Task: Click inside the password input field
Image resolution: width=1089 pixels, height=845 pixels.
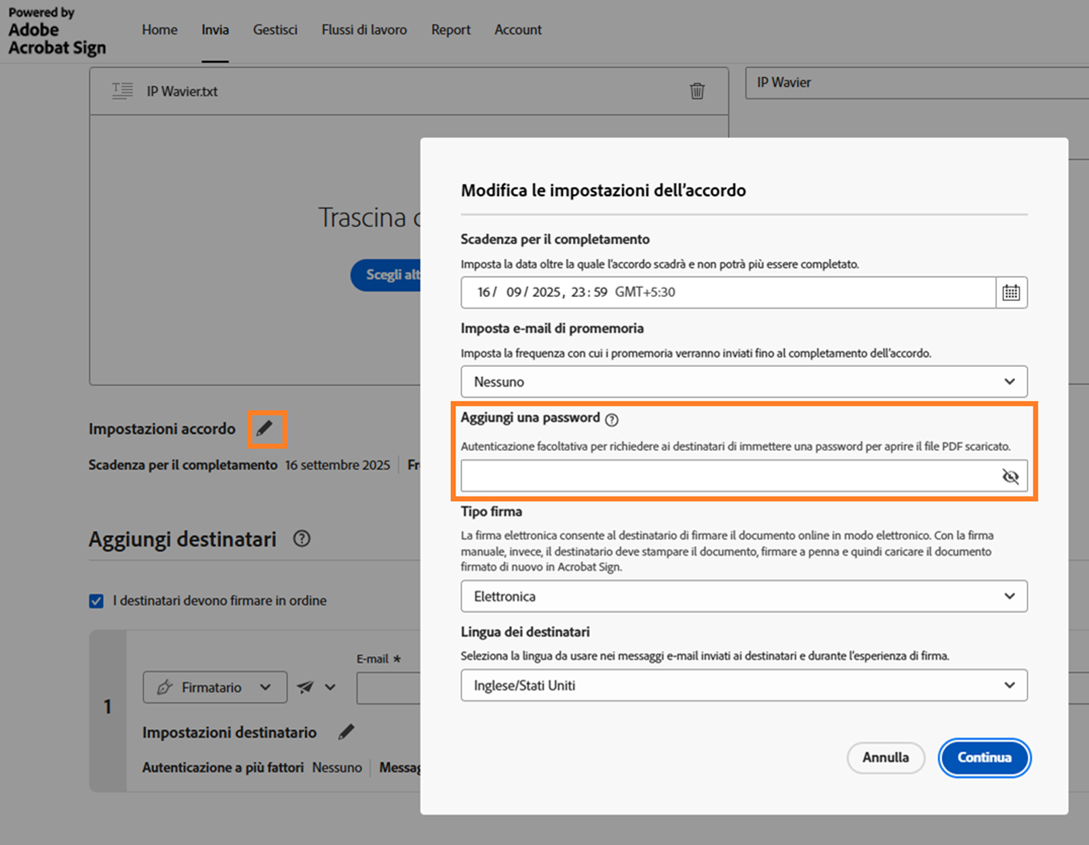Action: click(712, 475)
